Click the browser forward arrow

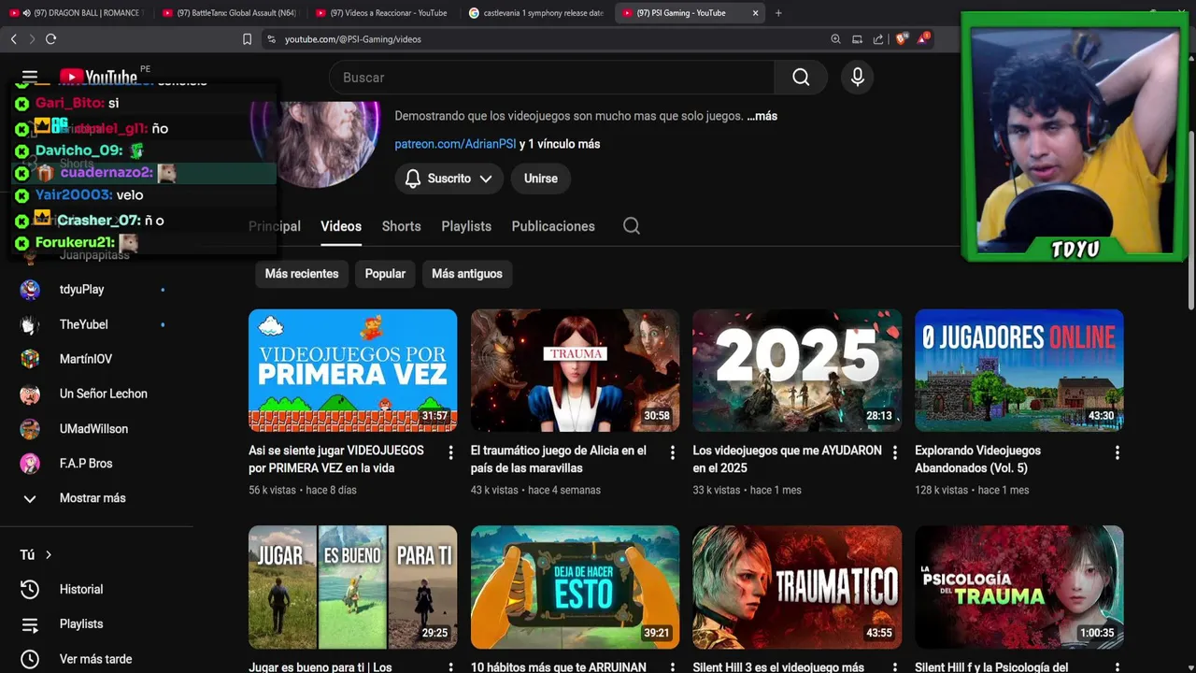click(32, 39)
